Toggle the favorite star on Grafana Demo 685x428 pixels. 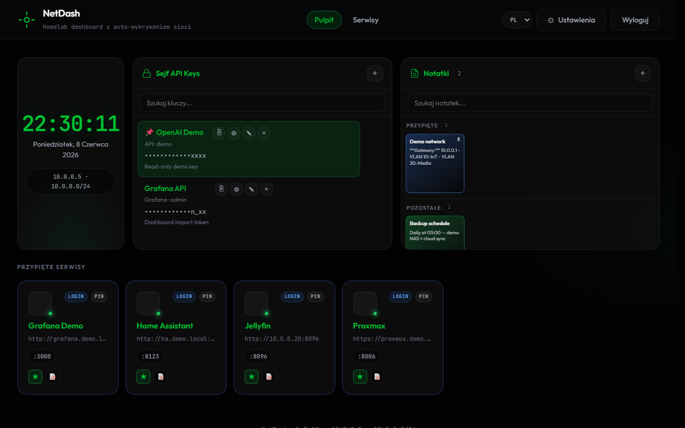[35, 377]
